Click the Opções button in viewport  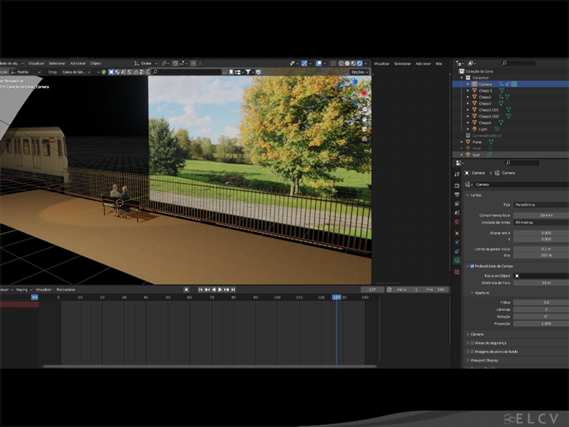pyautogui.click(x=360, y=72)
